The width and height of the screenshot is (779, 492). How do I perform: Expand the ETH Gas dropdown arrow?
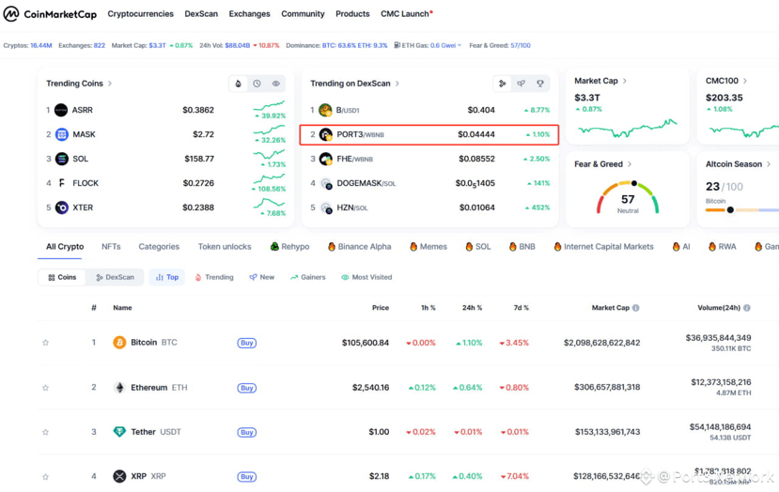tap(460, 45)
